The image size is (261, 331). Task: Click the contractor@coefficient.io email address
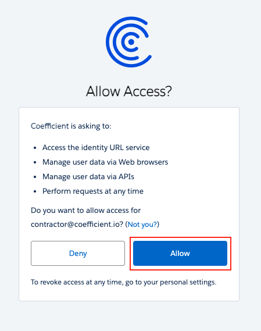tap(76, 225)
